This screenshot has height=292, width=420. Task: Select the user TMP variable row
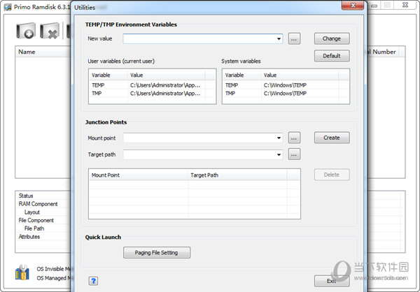152,94
